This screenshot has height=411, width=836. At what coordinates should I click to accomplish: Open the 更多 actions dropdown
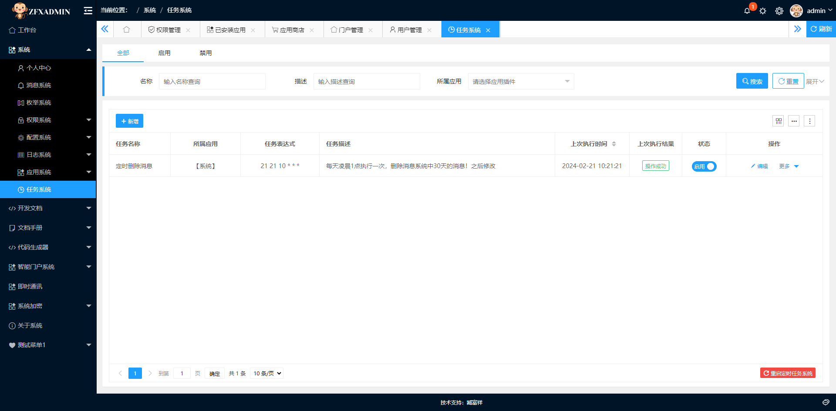789,166
